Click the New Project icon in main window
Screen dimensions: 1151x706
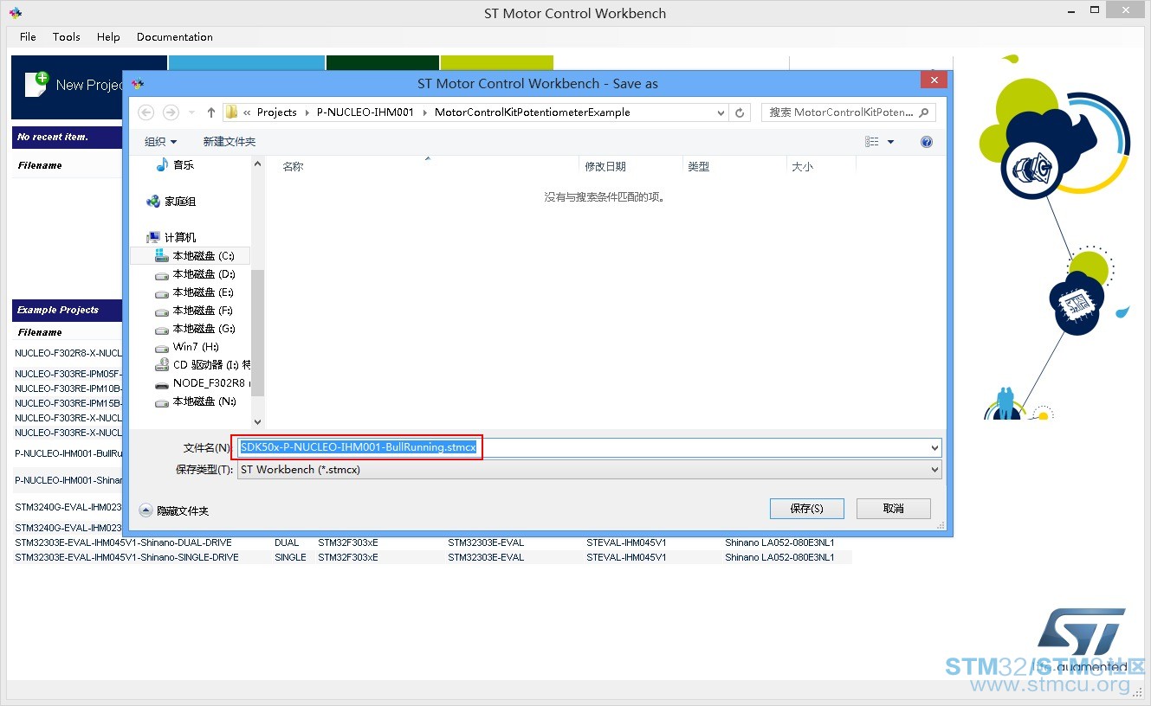coord(36,84)
